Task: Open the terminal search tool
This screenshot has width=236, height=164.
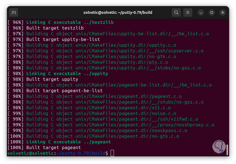Action: [176, 12]
